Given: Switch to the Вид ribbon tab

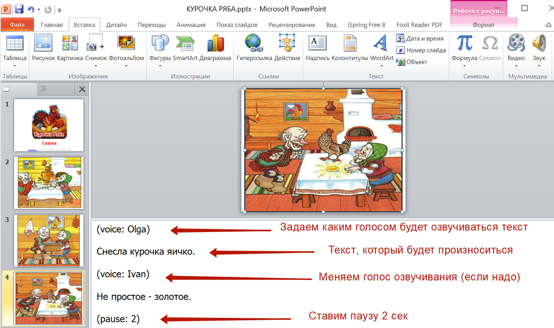Looking at the screenshot, I should (331, 25).
